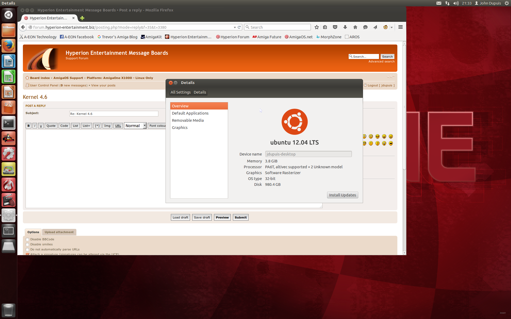Screen dimensions: 511x319
Task: Enable the Disable BBCode checkbox
Action: pyautogui.click(x=27, y=240)
